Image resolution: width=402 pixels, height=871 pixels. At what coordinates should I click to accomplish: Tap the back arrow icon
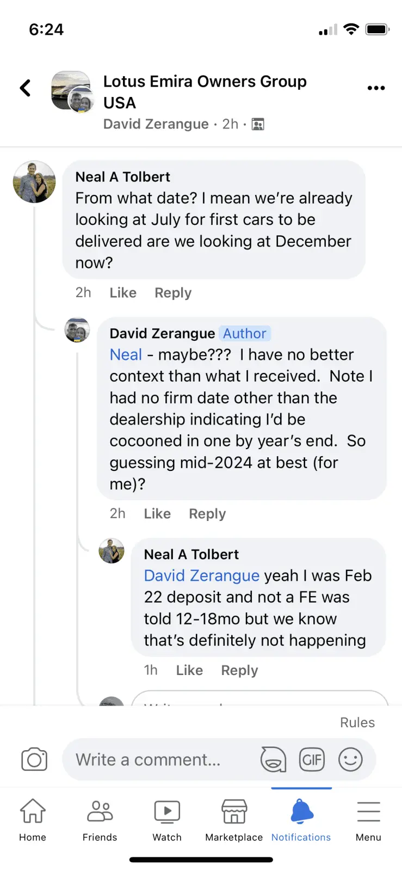(25, 88)
